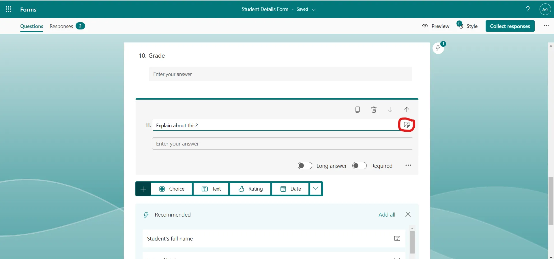This screenshot has height=259, width=554.
Task: Toggle the Long answer switch
Action: point(305,166)
